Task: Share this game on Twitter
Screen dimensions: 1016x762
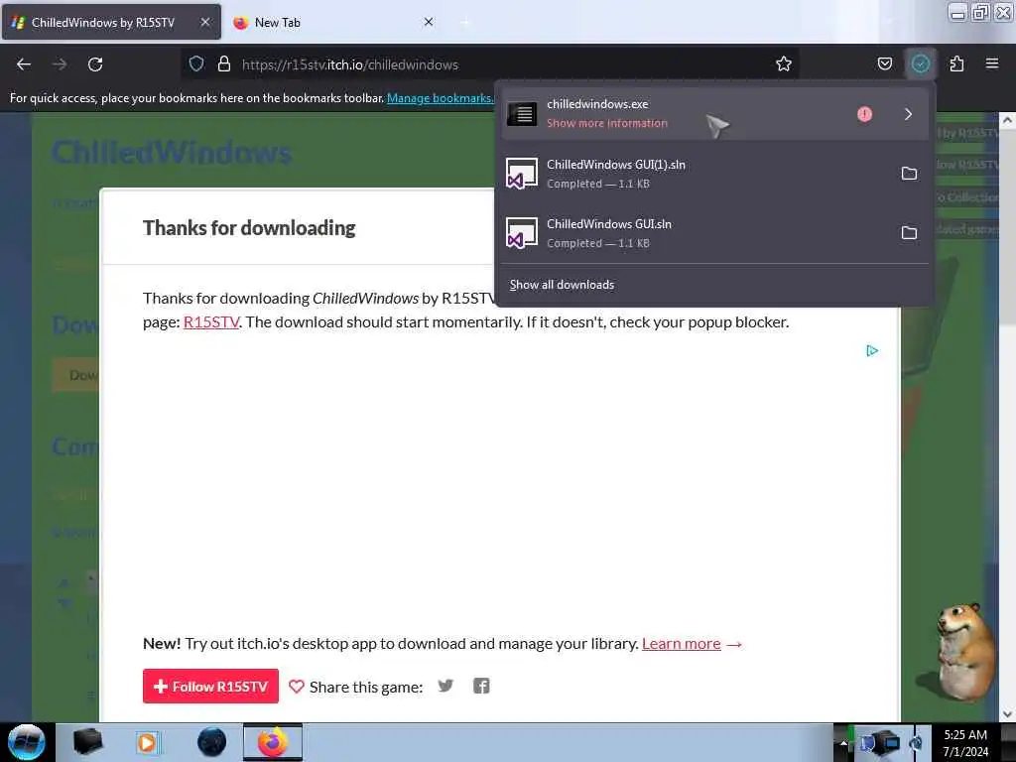Action: (445, 686)
